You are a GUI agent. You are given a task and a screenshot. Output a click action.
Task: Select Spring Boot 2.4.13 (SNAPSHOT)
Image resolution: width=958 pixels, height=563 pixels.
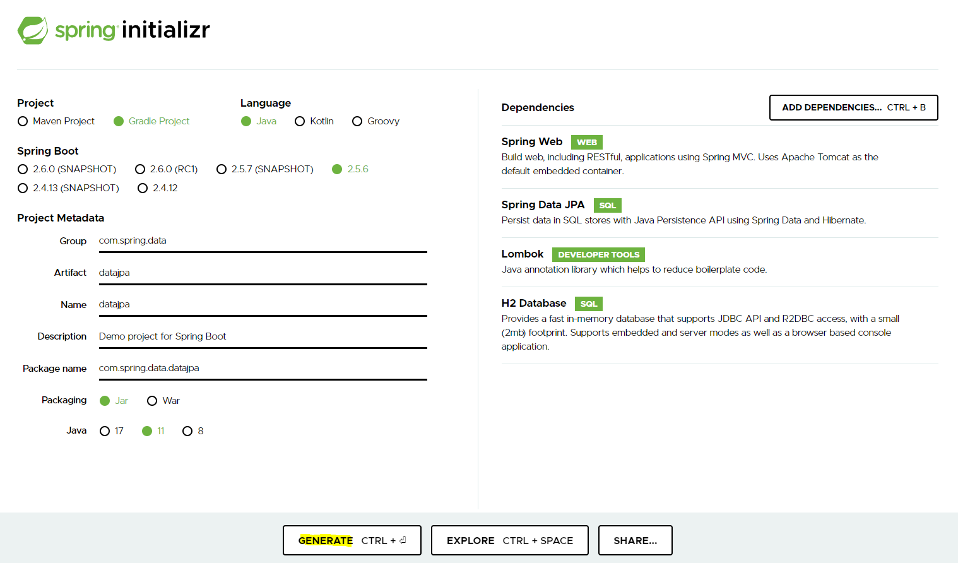68,188
